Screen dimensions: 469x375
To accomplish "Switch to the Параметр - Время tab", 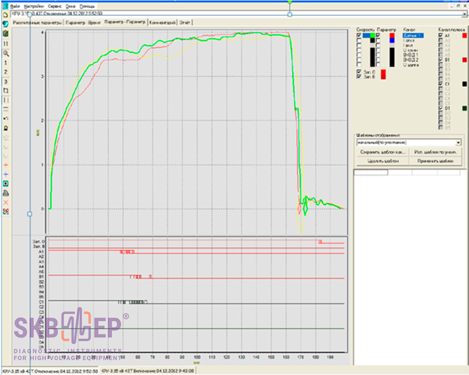I will [x=83, y=22].
